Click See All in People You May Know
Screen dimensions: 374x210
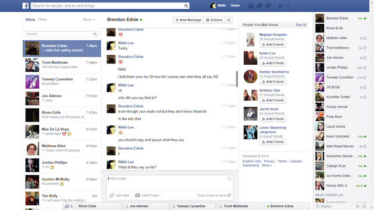pyautogui.click(x=301, y=24)
